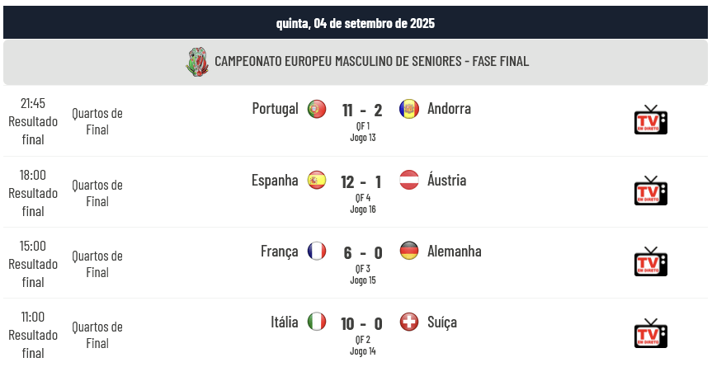Image resolution: width=712 pixels, height=367 pixels.
Task: Open the live TV icon for França vs Alemanha
Action: [x=651, y=261]
